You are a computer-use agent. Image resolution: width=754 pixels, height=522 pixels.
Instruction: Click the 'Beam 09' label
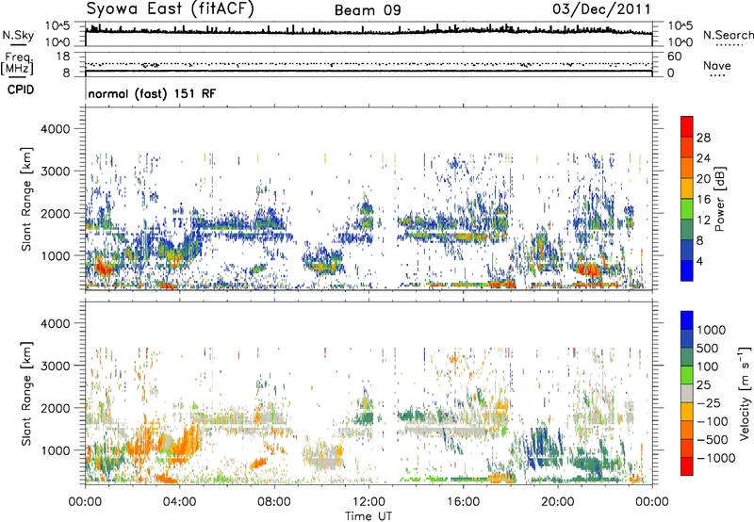(368, 10)
